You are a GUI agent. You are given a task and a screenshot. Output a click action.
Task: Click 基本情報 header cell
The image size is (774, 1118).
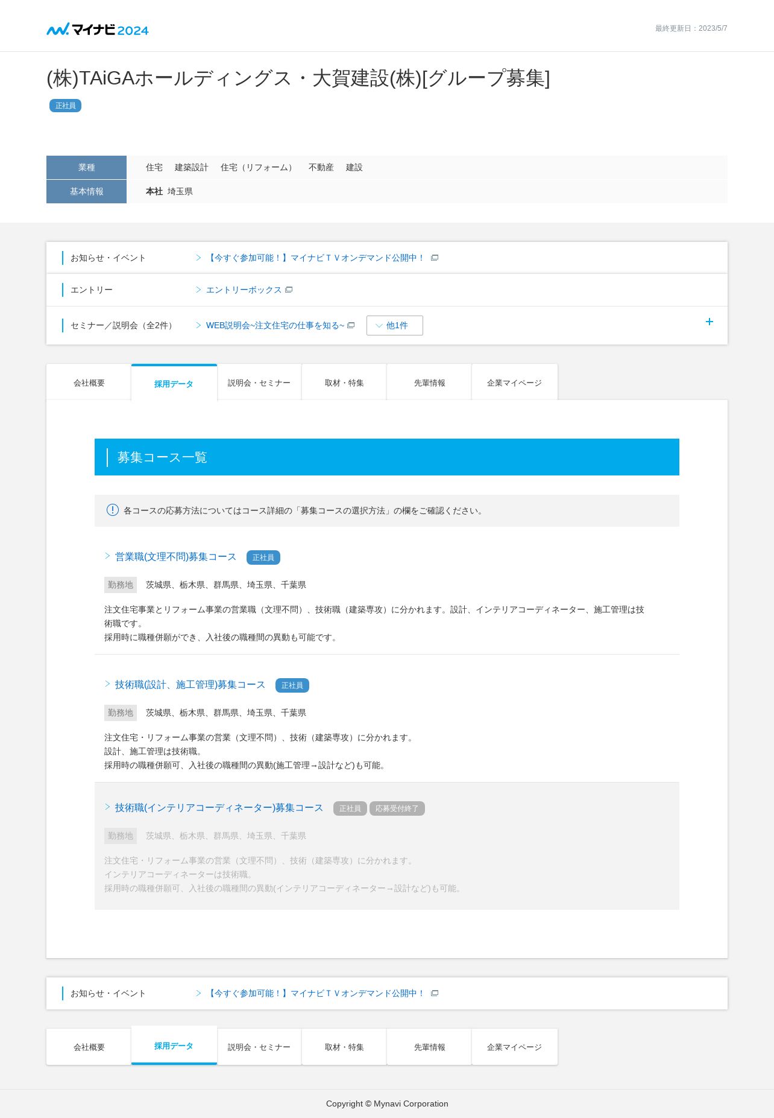[86, 191]
